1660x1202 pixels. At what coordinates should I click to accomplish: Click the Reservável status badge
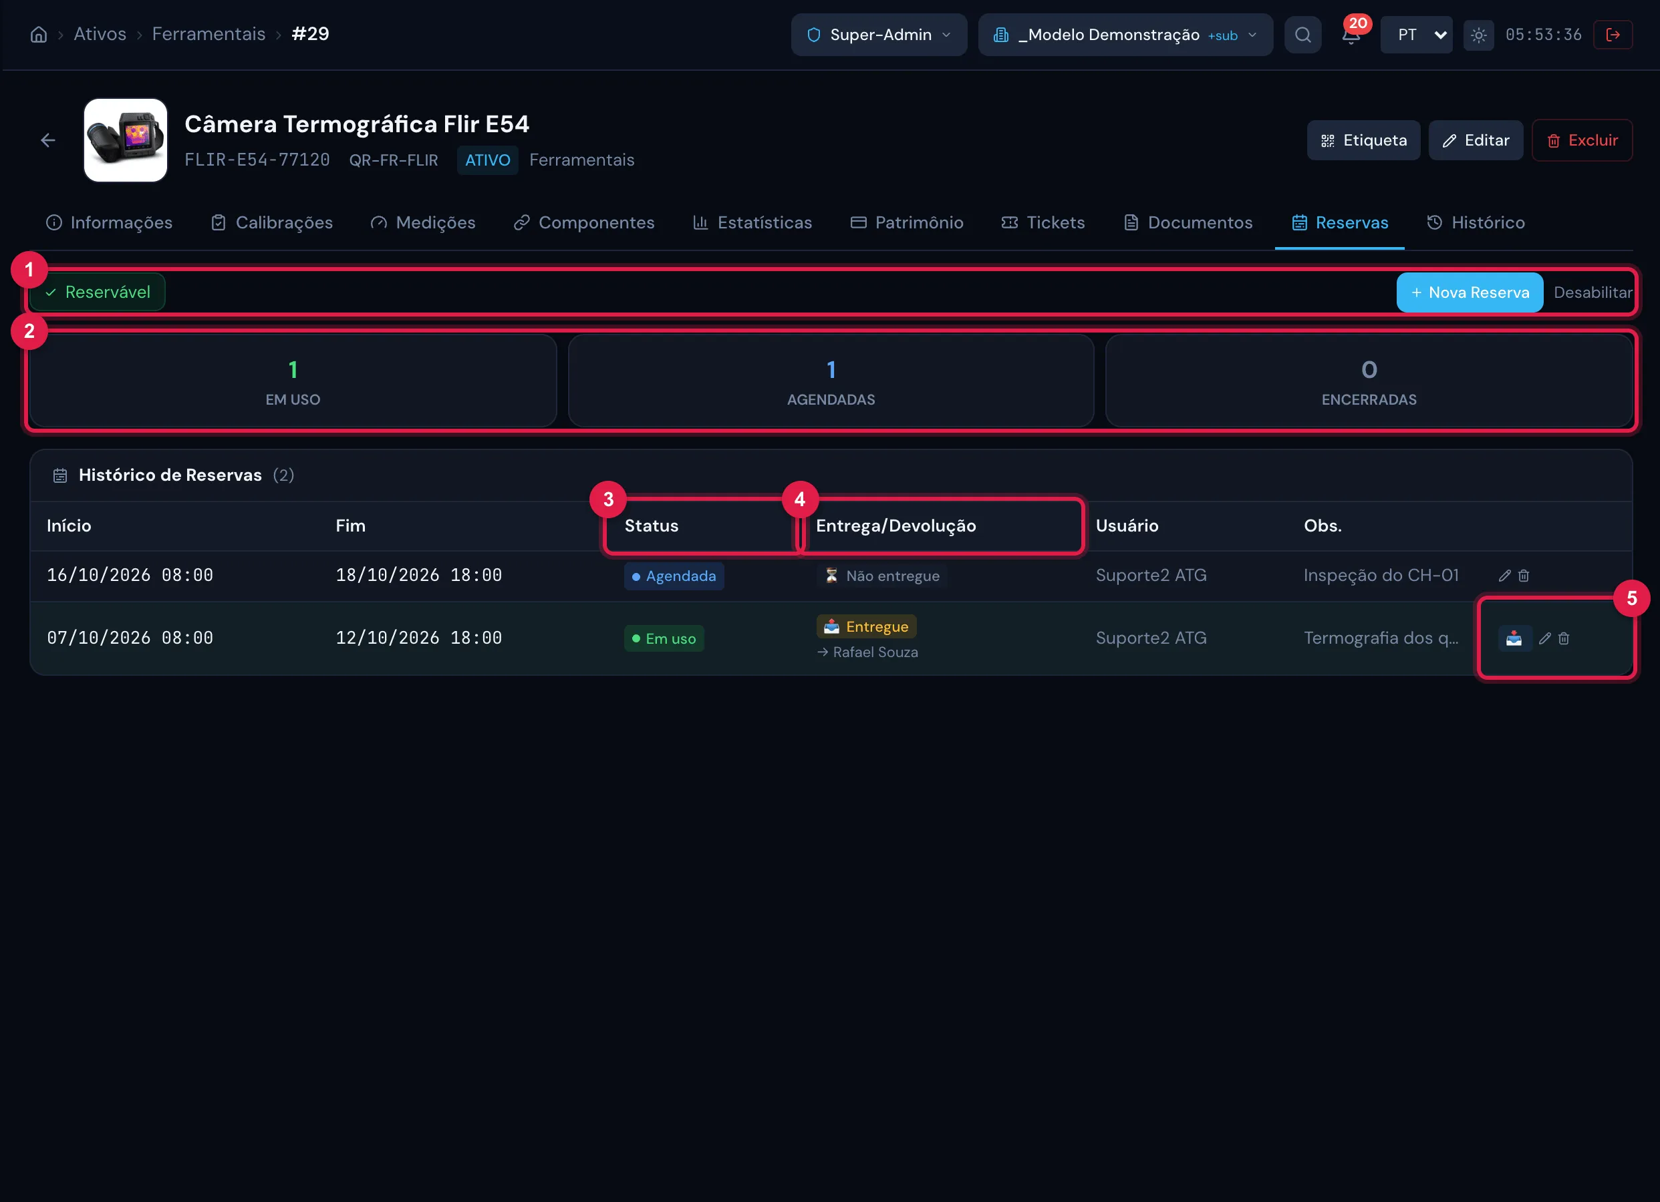coord(98,292)
